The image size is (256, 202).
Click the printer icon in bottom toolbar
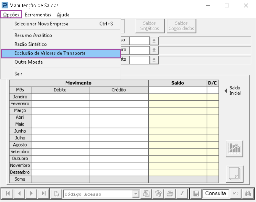point(170,194)
